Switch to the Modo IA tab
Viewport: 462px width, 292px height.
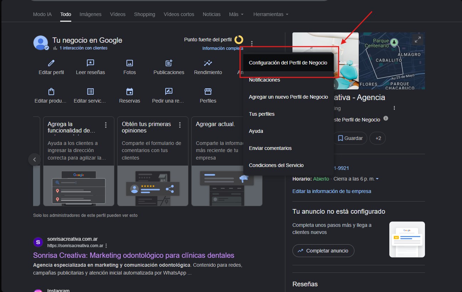point(42,14)
